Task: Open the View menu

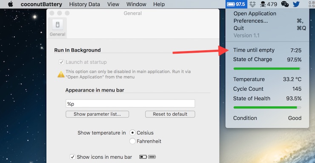Action: (113, 4)
